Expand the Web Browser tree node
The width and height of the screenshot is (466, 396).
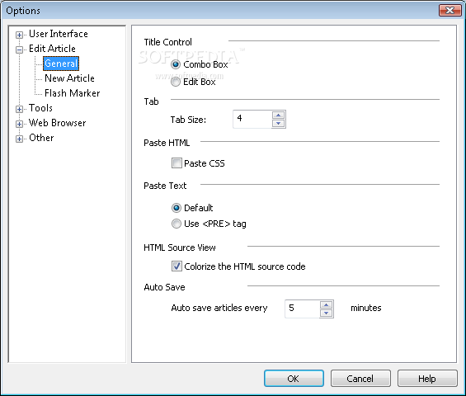pos(19,124)
